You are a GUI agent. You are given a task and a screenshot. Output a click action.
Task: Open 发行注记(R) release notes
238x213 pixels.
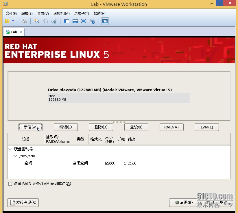[23, 203]
